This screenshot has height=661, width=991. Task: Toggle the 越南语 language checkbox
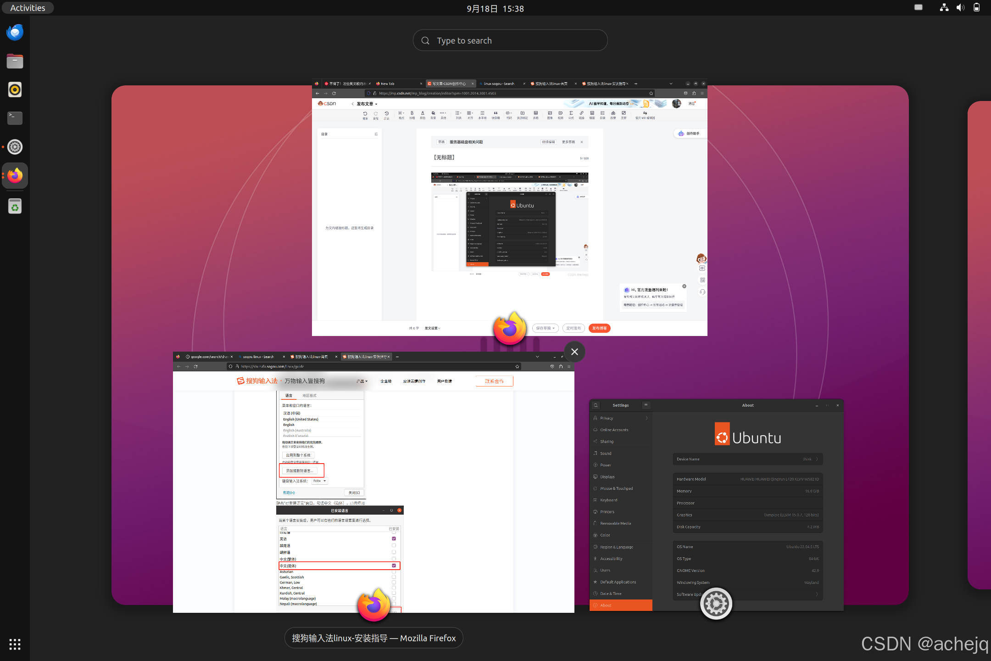(x=394, y=546)
